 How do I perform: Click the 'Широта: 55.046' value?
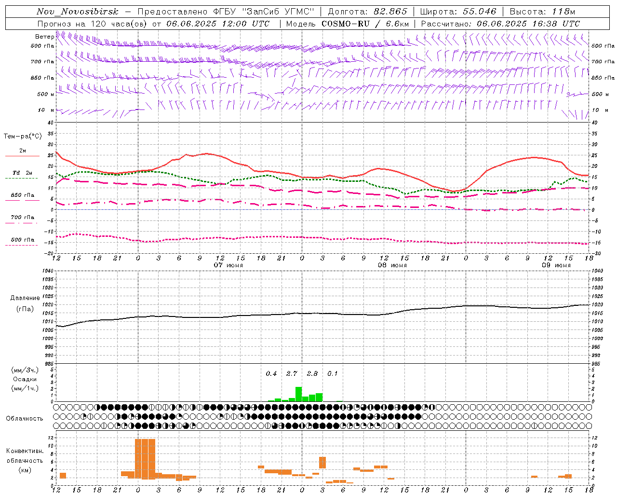pos(458,12)
